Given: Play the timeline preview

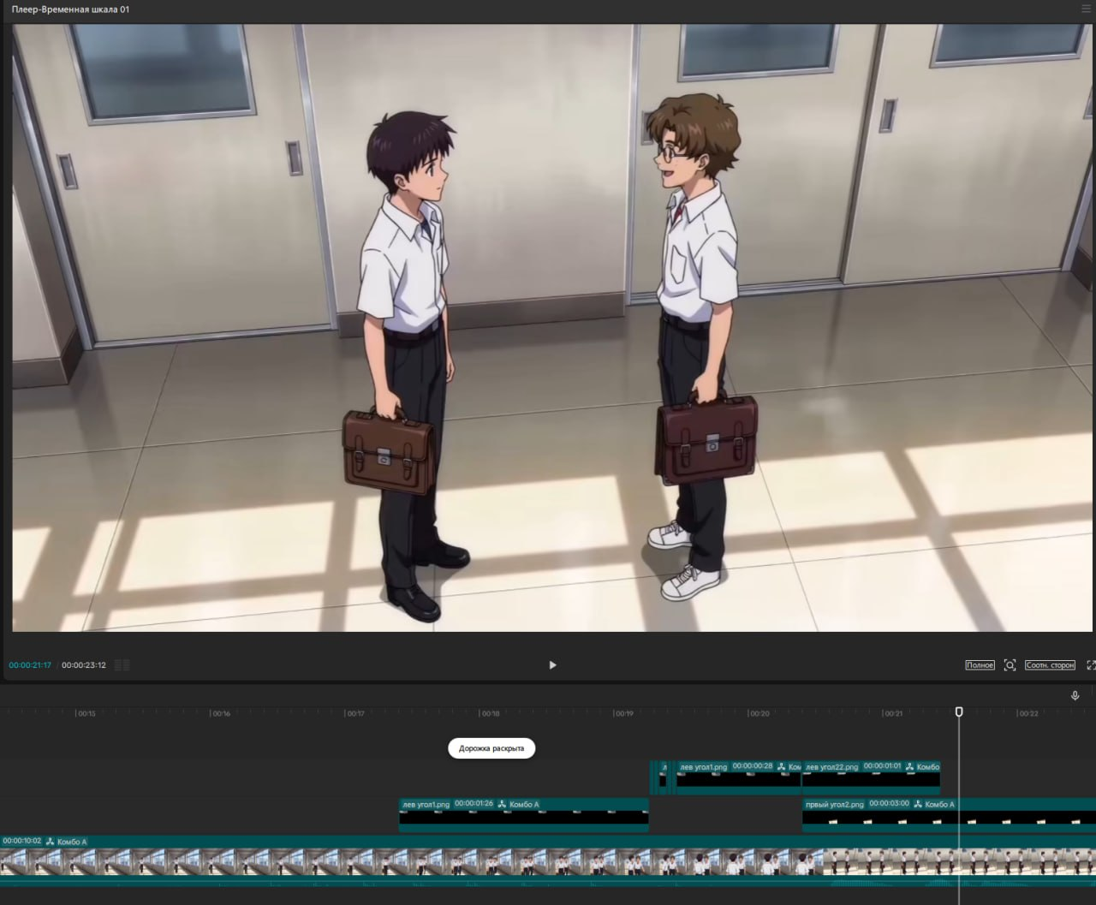Looking at the screenshot, I should [x=552, y=665].
